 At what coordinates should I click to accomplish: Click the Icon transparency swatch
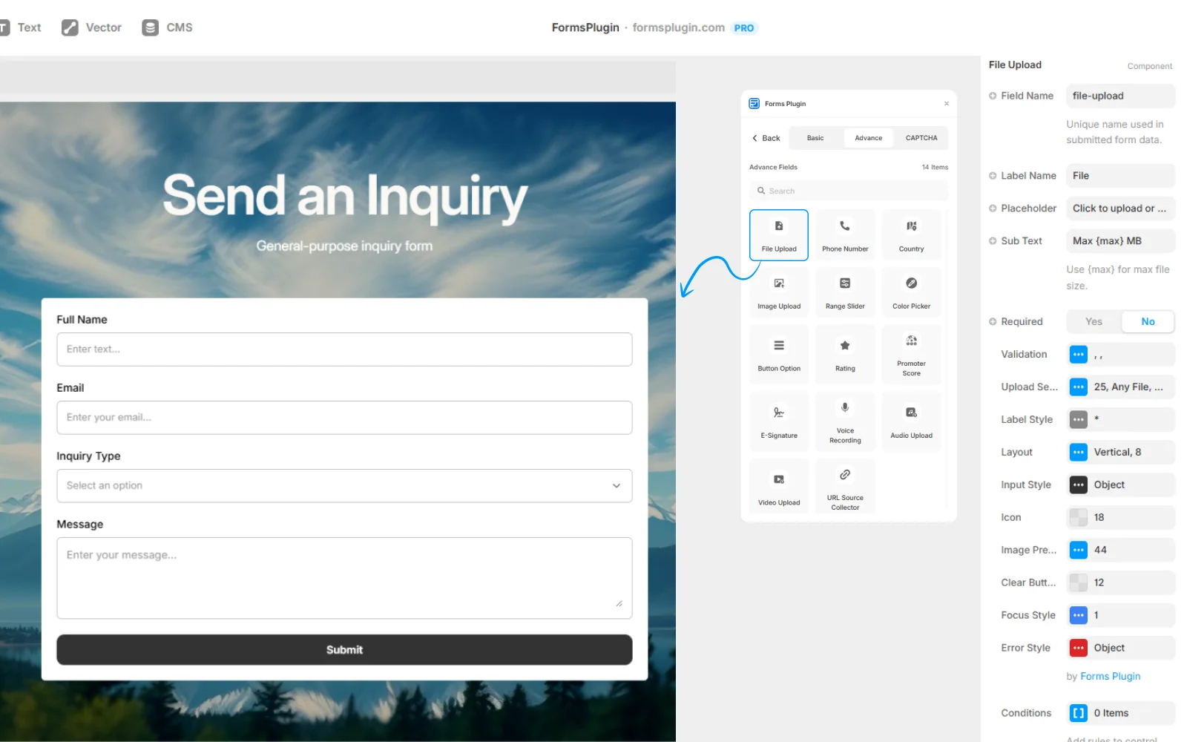tap(1078, 517)
